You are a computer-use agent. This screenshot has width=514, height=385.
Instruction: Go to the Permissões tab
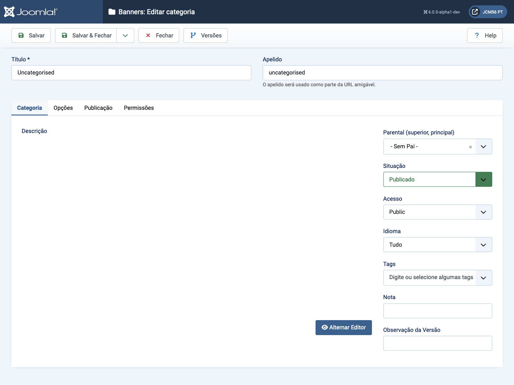click(x=139, y=108)
